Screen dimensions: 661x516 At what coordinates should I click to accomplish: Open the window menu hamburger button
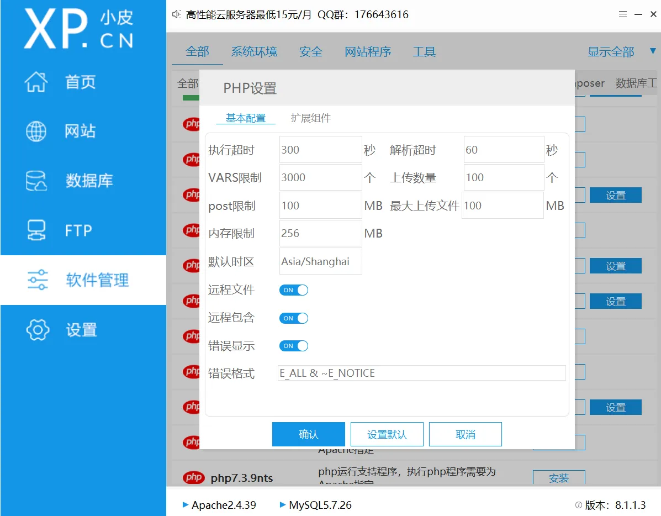[623, 14]
